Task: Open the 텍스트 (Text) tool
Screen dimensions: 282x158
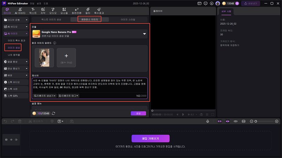Action: coord(33,11)
